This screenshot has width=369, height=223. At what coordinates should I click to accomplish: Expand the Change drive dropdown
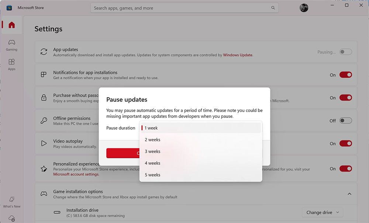click(x=322, y=212)
